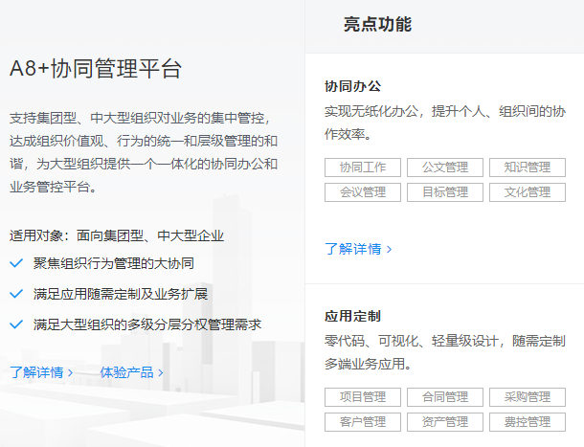Image resolution: width=584 pixels, height=447 pixels.
Task: Click checkmark icon beside 满足应用随需定制及业务扩展
Action: point(16,294)
